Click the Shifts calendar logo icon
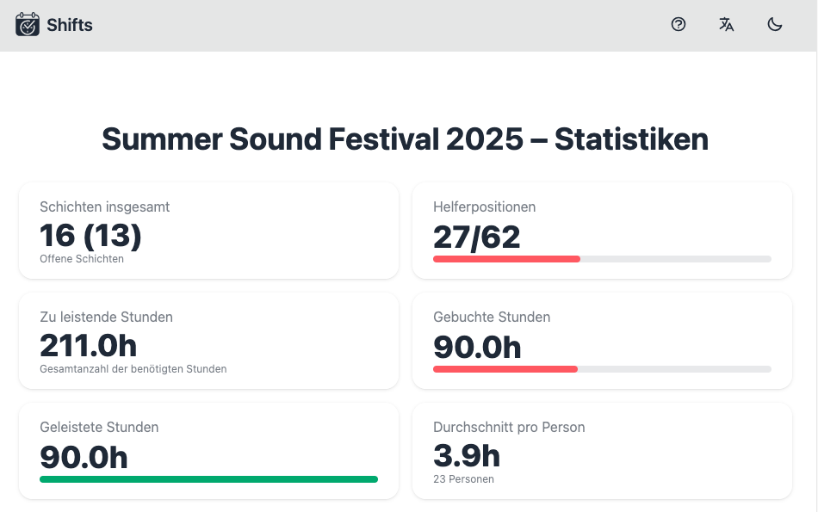This screenshot has width=818, height=512. click(x=28, y=25)
